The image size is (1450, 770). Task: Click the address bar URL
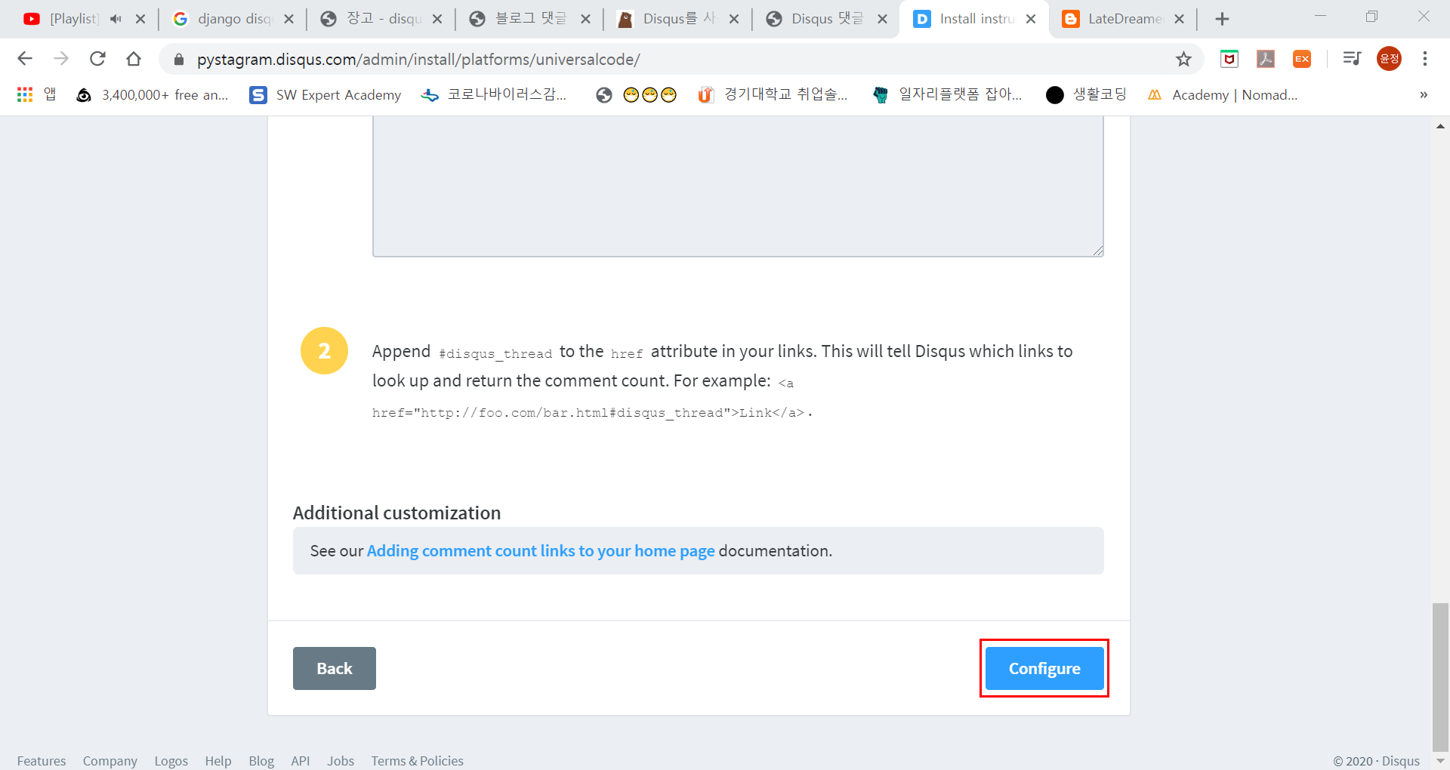pos(418,59)
